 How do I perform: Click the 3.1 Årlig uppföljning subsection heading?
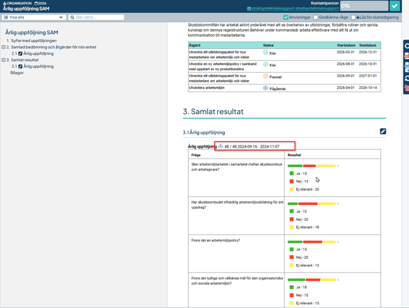click(204, 132)
